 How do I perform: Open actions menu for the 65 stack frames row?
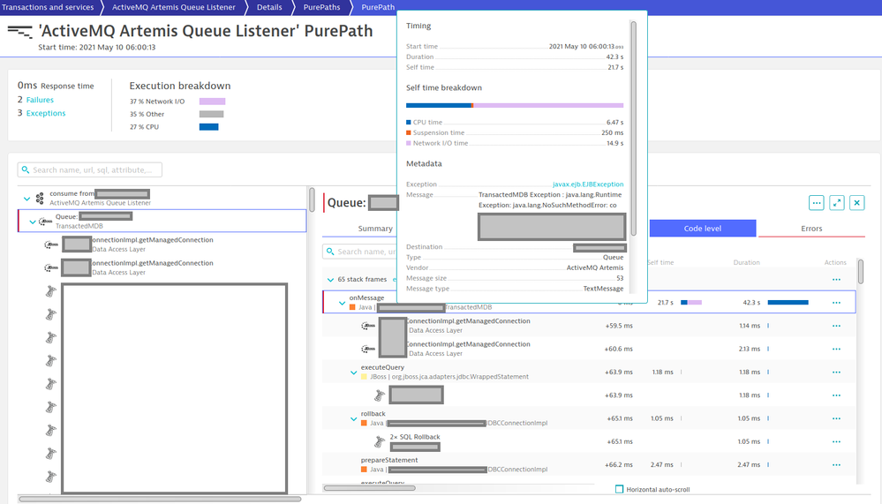[x=836, y=279]
